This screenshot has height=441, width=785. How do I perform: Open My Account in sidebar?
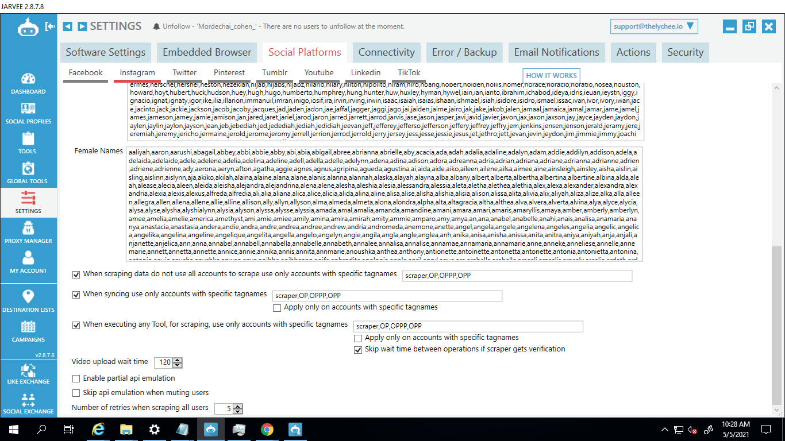coord(28,263)
